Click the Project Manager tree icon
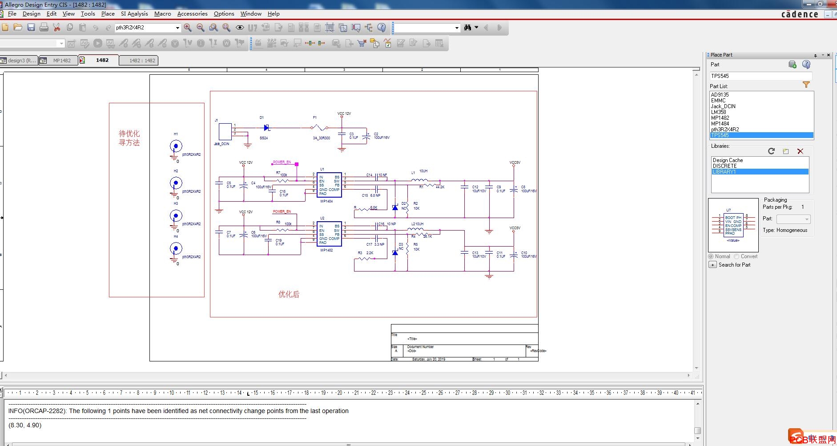 (369, 28)
